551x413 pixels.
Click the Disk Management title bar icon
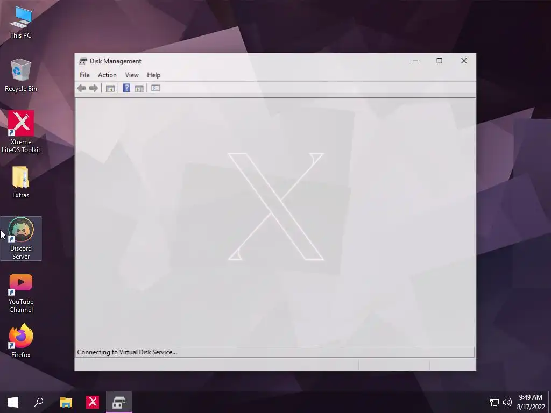pyautogui.click(x=83, y=61)
